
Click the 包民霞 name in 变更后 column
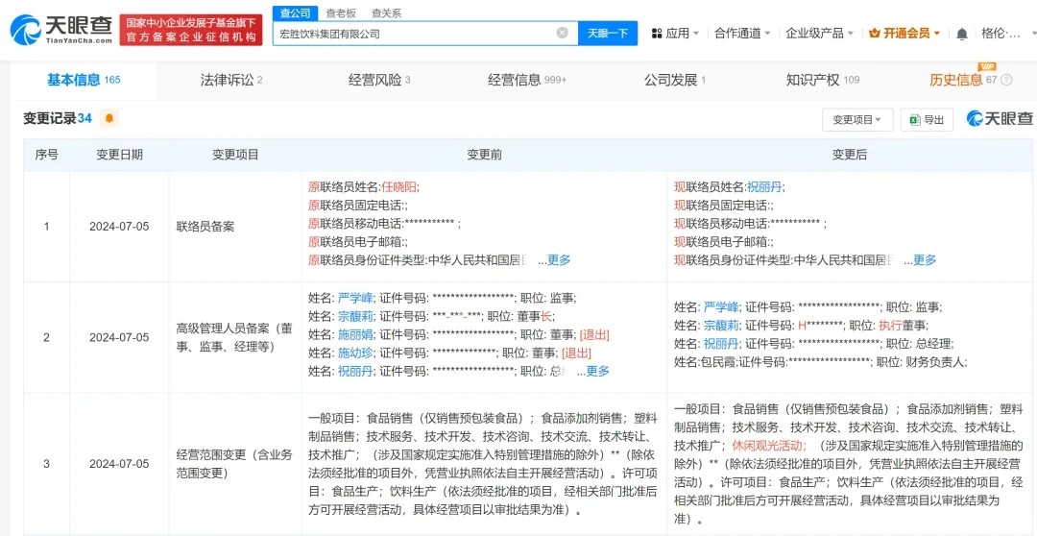717,362
